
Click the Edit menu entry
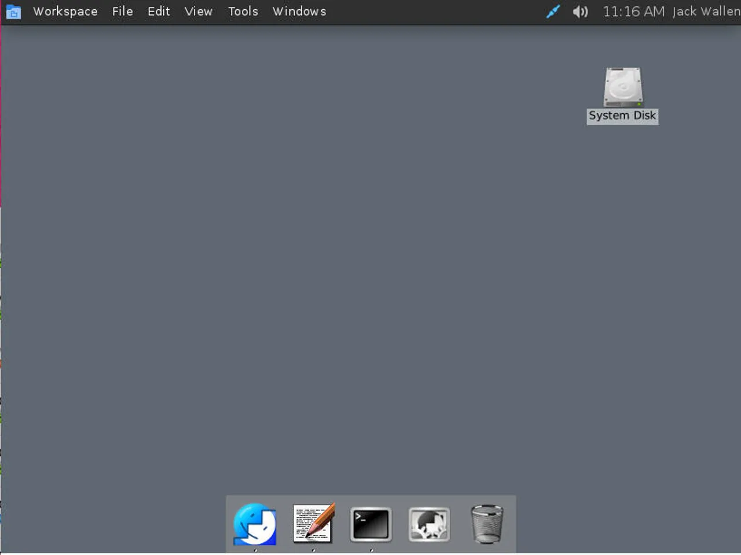158,12
